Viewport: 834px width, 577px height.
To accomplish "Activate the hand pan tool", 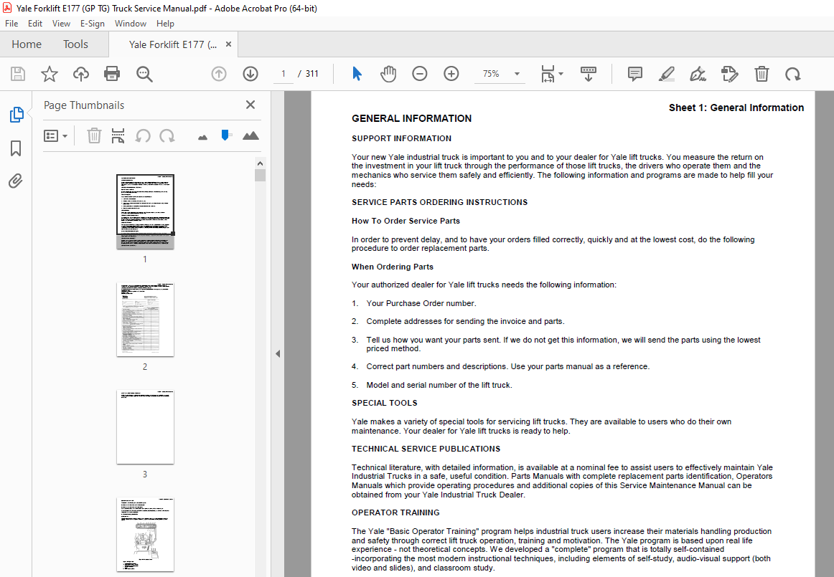I will click(x=388, y=74).
